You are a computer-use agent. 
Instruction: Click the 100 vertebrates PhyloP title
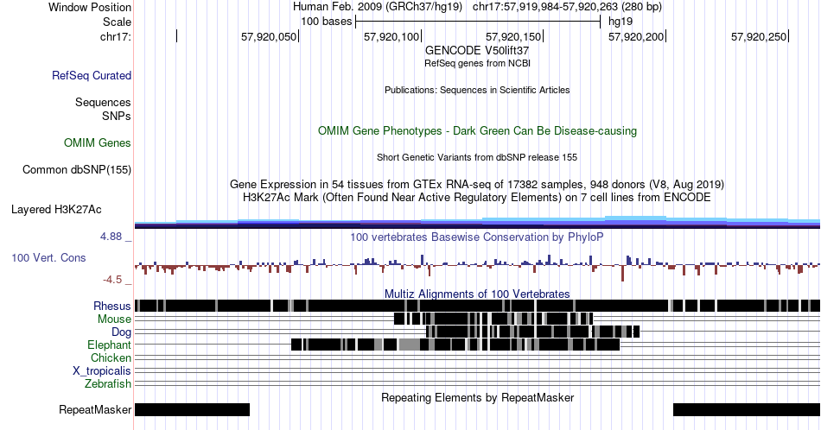(x=477, y=237)
